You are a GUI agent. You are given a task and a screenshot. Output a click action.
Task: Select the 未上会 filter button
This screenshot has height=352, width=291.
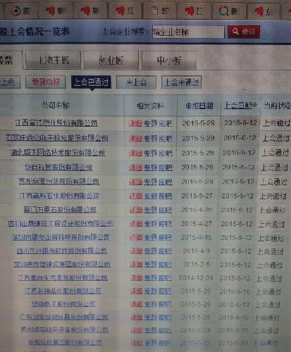tap(136, 82)
